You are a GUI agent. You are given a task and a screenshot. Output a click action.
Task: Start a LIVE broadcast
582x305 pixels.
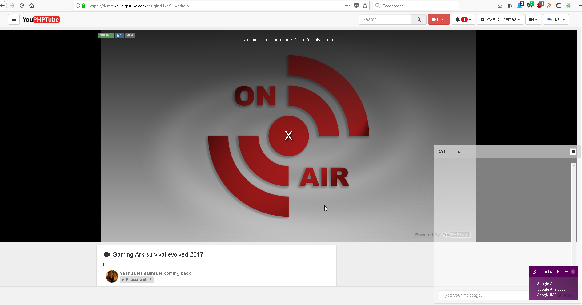tap(439, 19)
